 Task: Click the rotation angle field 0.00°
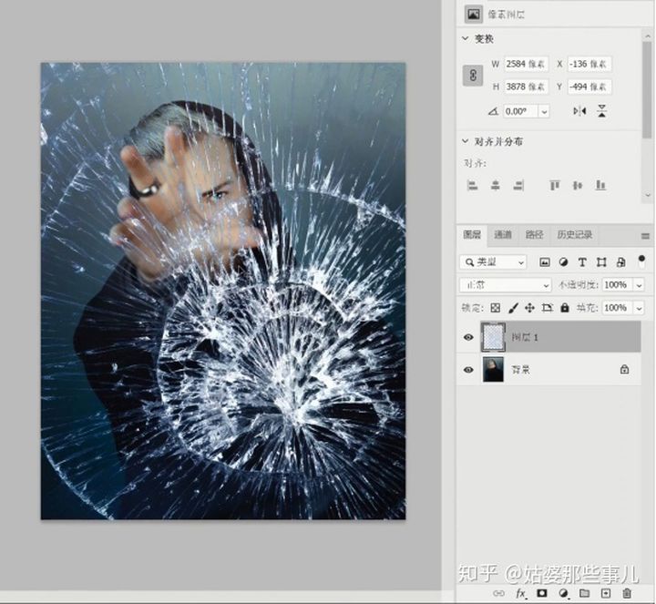click(x=521, y=112)
